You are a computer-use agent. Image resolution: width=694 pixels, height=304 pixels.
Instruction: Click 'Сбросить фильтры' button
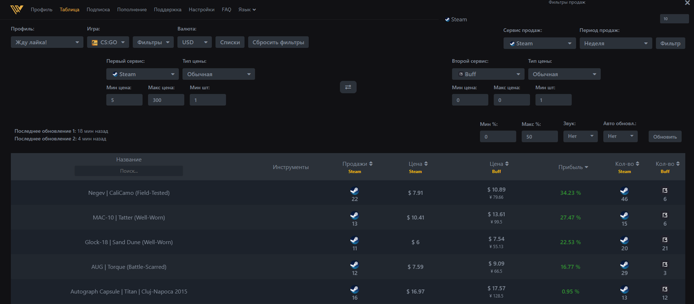click(x=278, y=42)
